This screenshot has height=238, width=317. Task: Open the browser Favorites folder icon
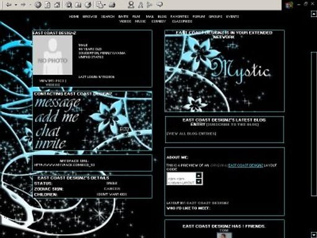click(78, 5)
